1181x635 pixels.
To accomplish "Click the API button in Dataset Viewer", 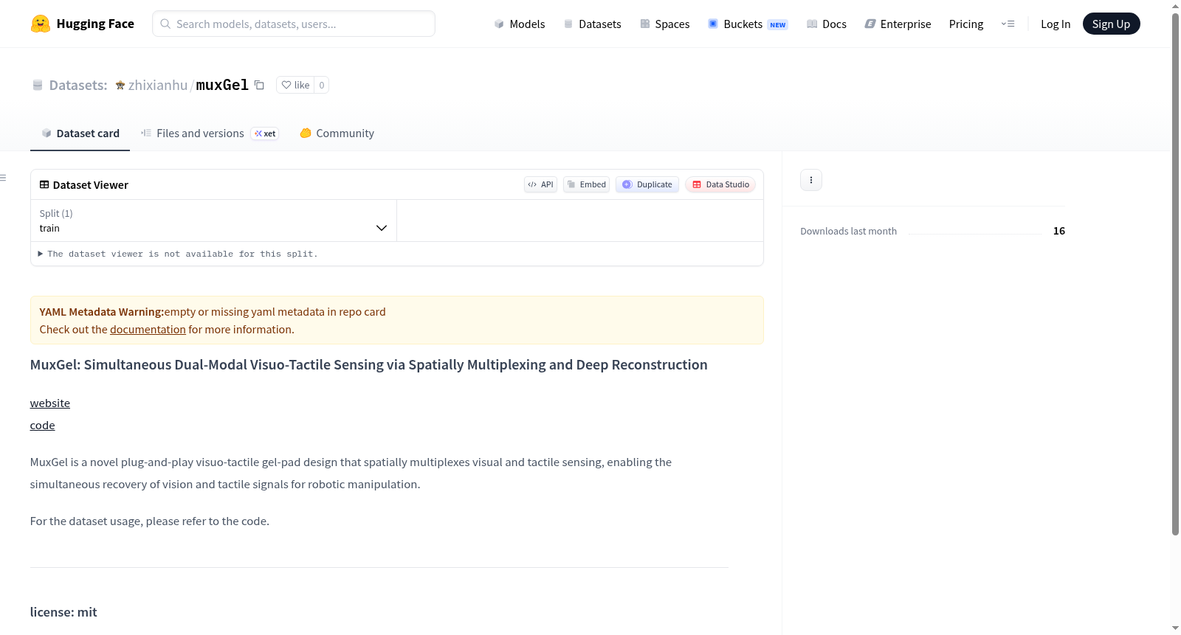I will [x=540, y=184].
